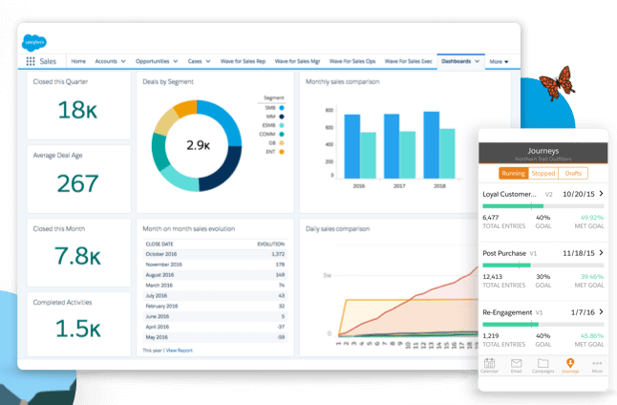Click the 2018 dark blue bar
This screenshot has height=405, width=617.
[x=432, y=145]
